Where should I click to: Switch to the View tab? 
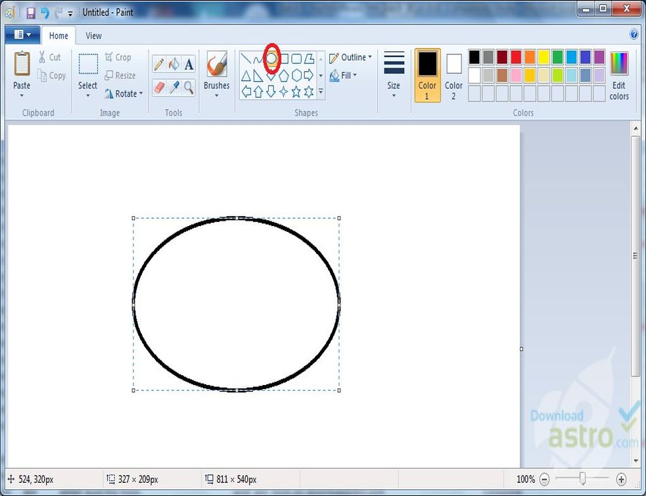[x=93, y=36]
